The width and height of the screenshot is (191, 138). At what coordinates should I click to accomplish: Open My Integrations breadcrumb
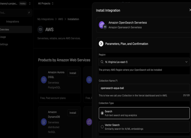click(46, 19)
